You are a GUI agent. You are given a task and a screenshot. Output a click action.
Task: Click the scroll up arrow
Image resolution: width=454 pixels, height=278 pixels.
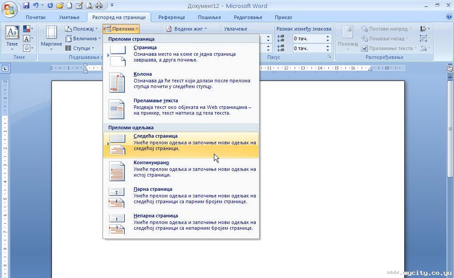pyautogui.click(x=450, y=77)
